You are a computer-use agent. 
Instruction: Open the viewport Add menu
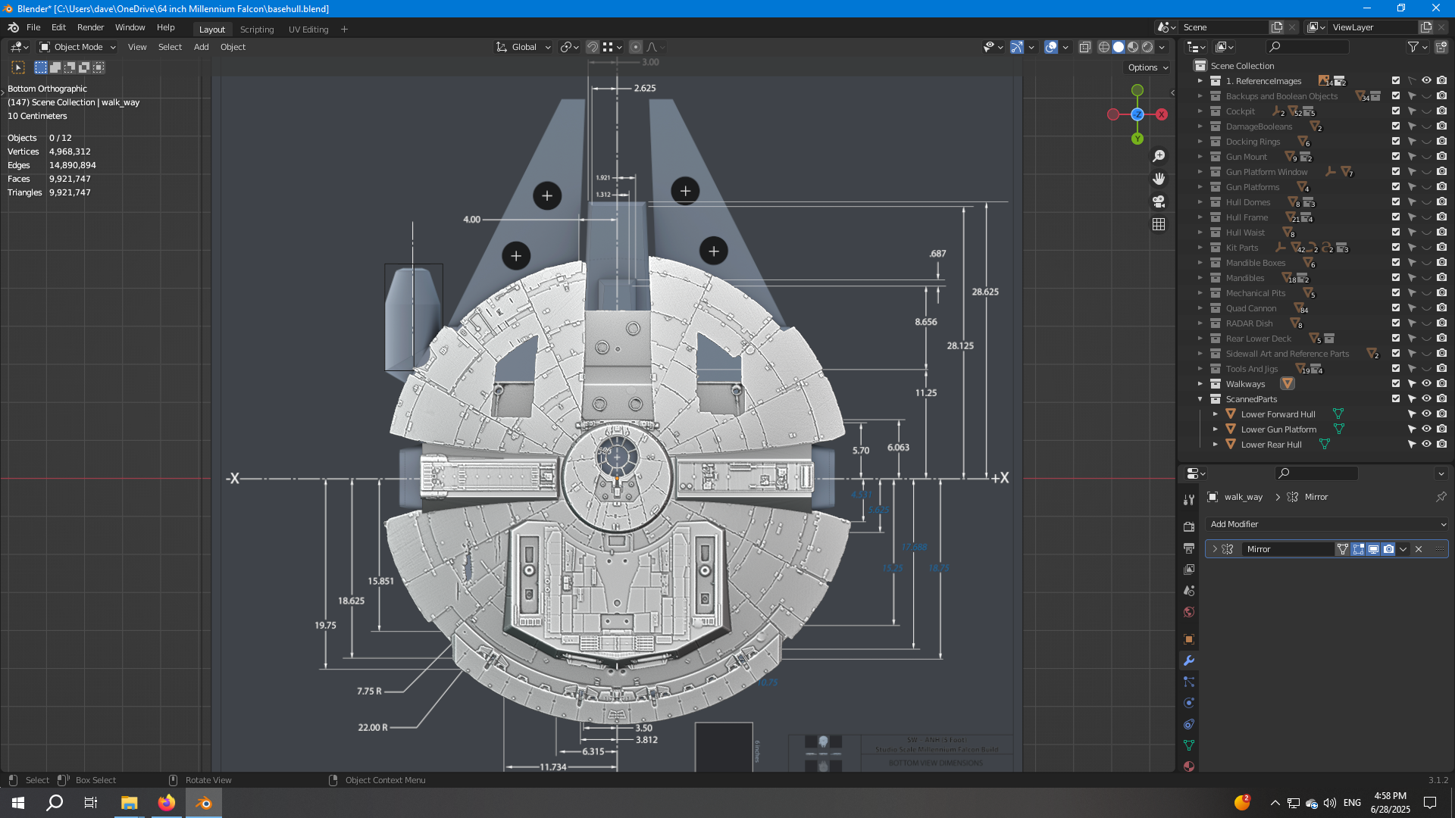pos(201,47)
